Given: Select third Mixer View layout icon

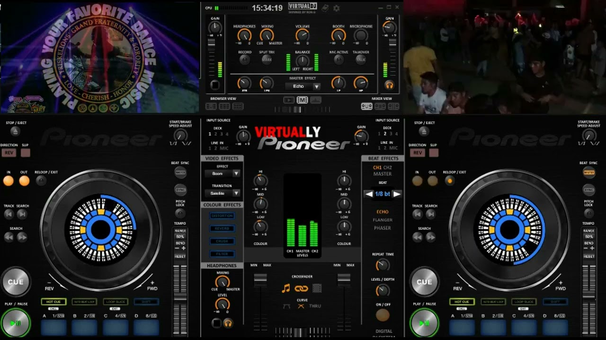Looking at the screenshot, I should 393,107.
